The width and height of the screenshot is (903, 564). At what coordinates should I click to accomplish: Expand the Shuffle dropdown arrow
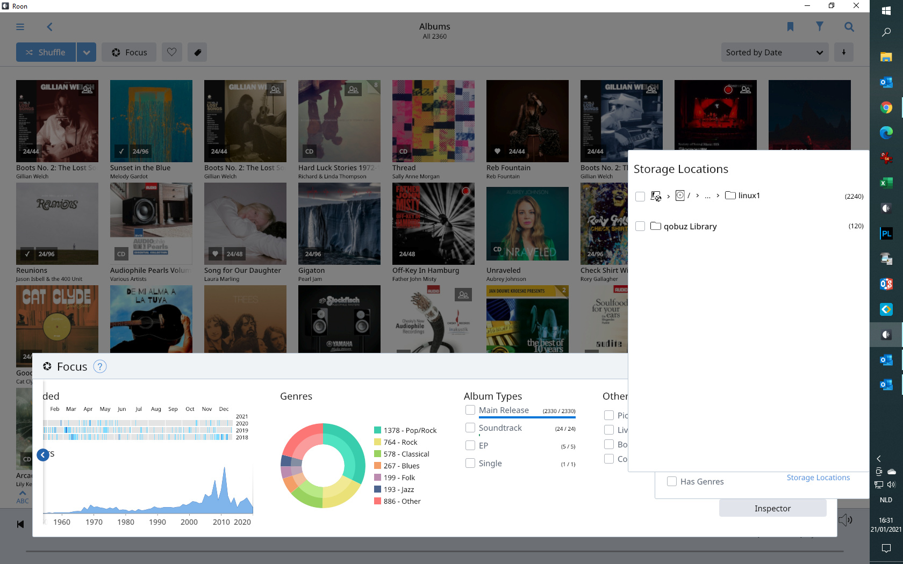coord(87,52)
